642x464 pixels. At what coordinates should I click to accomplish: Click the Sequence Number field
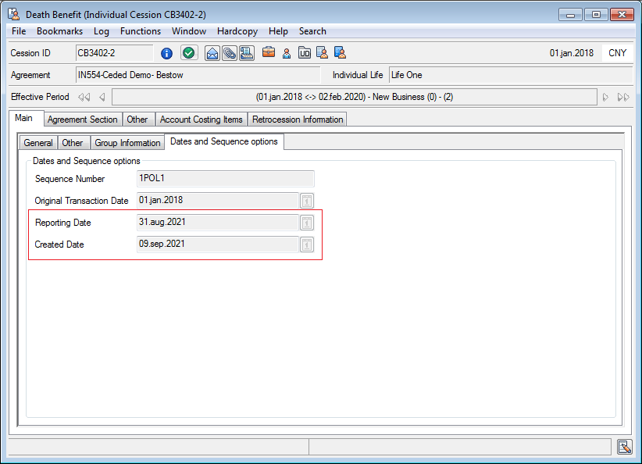tap(225, 179)
